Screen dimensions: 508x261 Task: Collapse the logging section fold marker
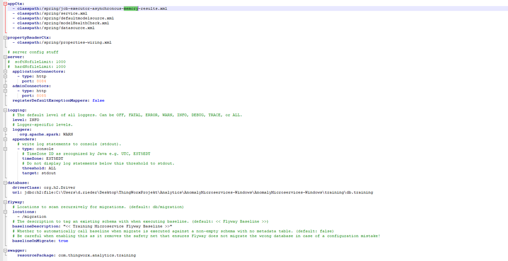pyautogui.click(x=5, y=110)
